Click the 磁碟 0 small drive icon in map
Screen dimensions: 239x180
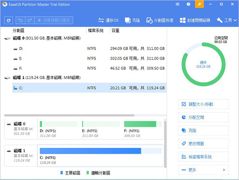tap(9, 124)
